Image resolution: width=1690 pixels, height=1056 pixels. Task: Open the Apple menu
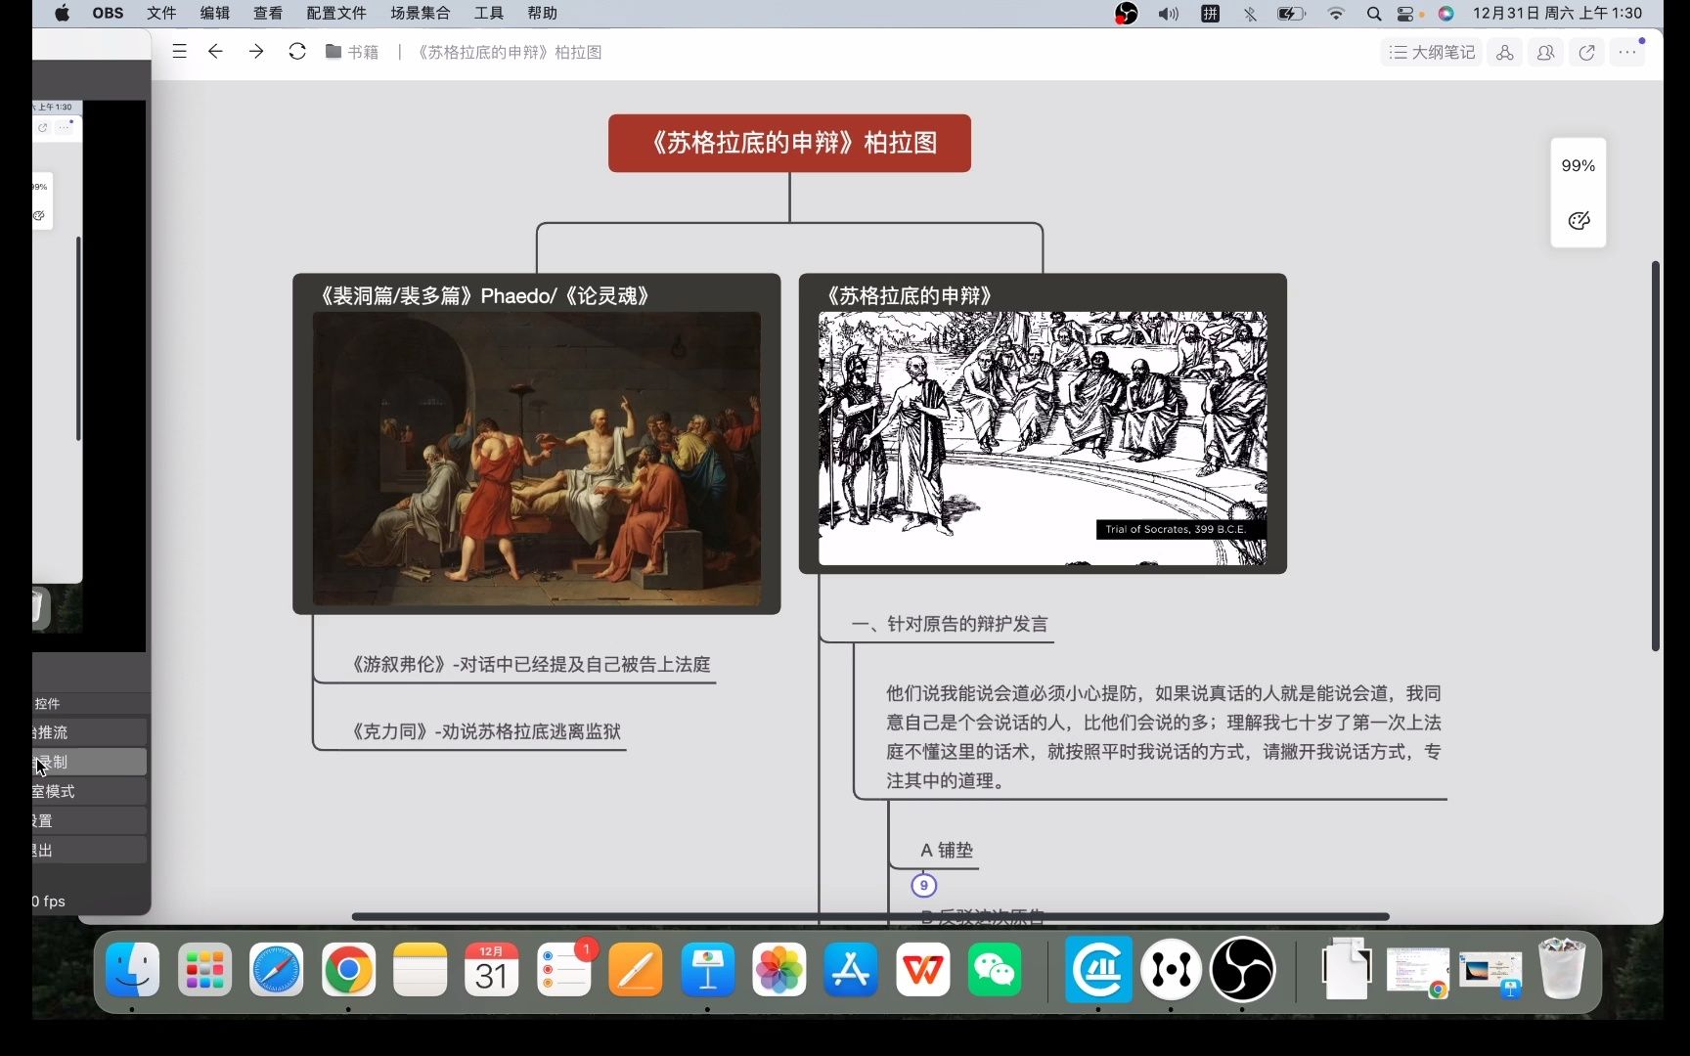click(62, 13)
